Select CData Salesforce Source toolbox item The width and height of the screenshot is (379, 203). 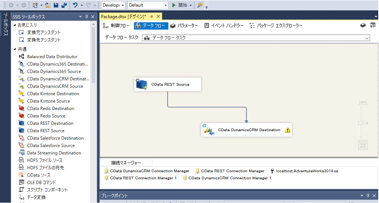coord(51,146)
